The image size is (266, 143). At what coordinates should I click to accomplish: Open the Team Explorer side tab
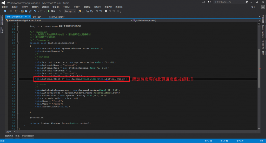click(x=263, y=32)
